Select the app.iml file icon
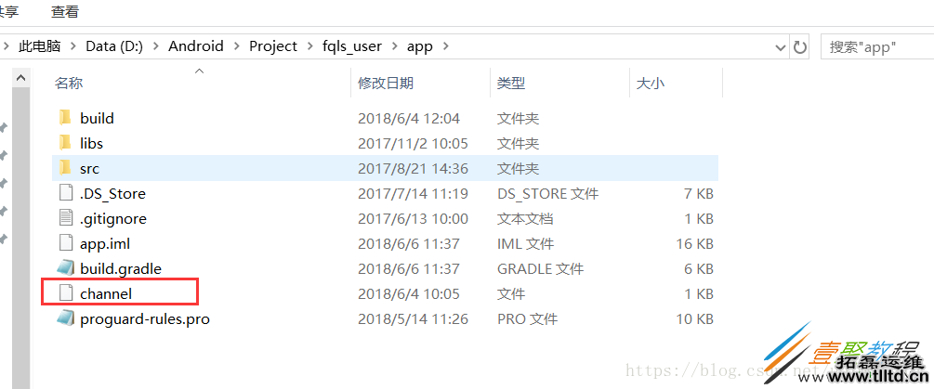 (x=66, y=243)
